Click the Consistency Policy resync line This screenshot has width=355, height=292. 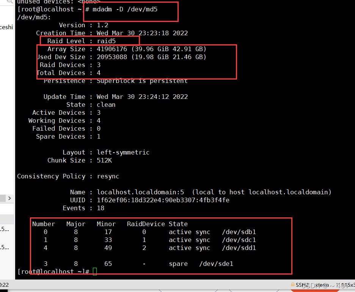(x=68, y=176)
